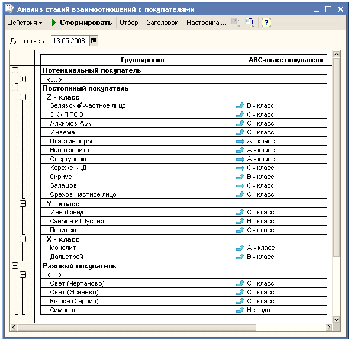Screen dimensions: 351x343
Task: Select the Саймон и Шустер customer name
Action: pyautogui.click(x=77, y=221)
